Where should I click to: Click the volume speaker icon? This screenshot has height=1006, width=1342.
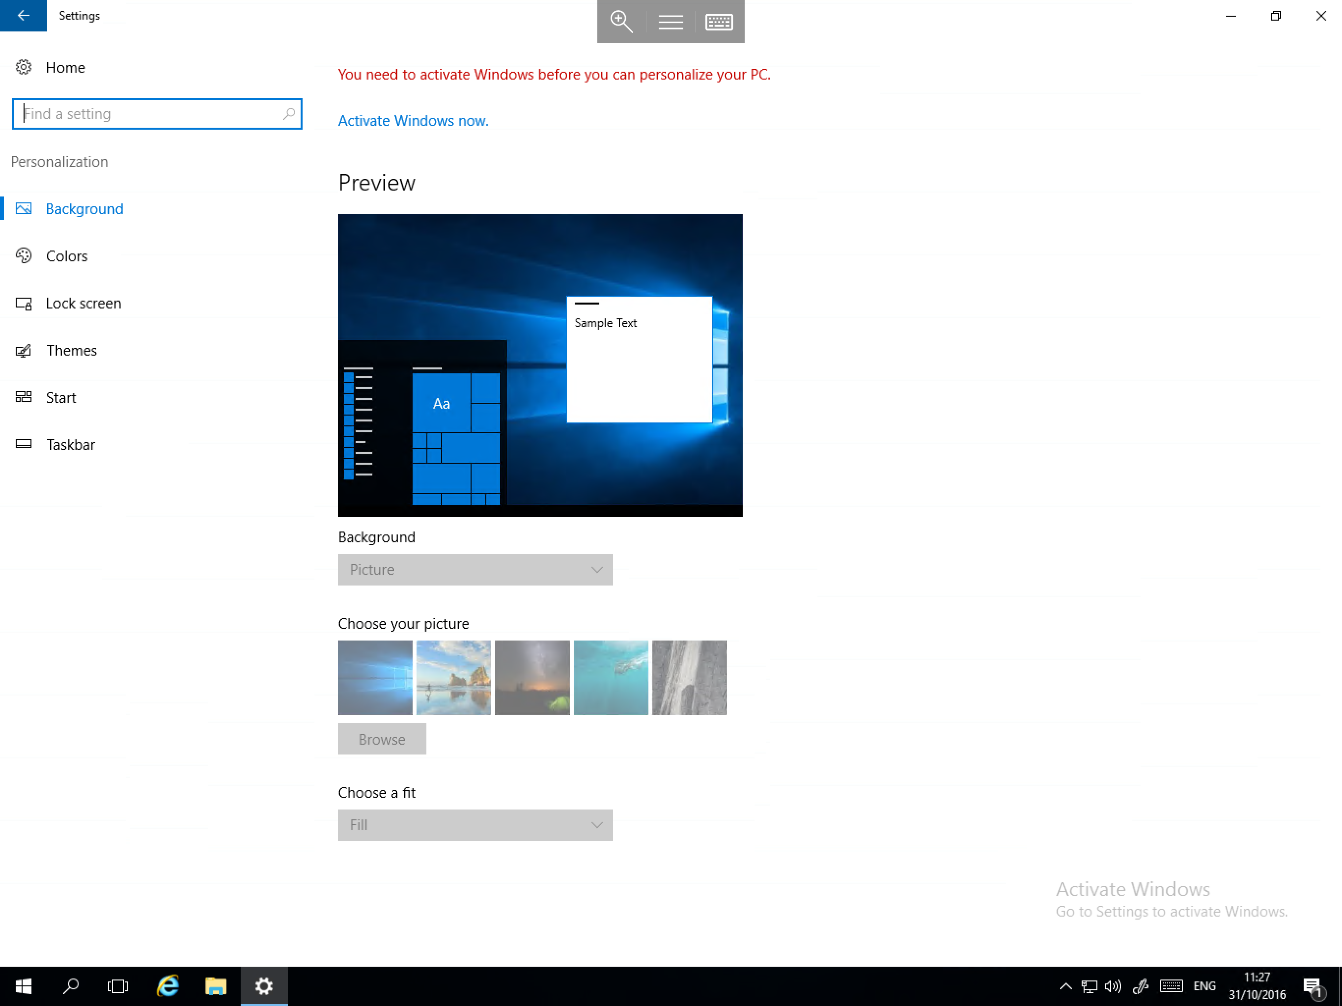[x=1113, y=986]
